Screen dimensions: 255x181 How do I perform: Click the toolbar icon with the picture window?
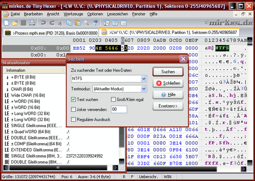(115, 23)
